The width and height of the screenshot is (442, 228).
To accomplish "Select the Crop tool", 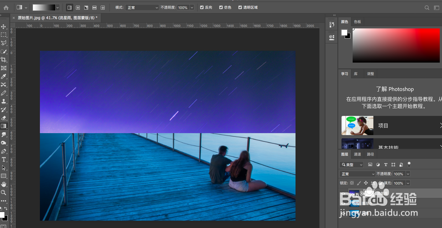I will click(x=4, y=60).
